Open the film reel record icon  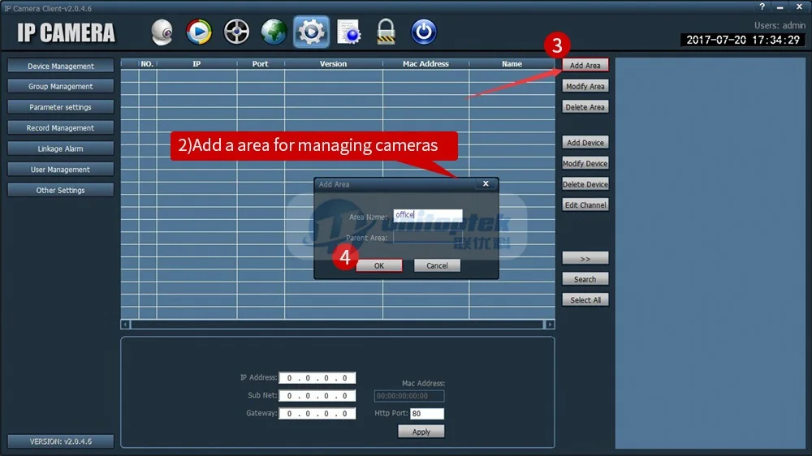[x=236, y=32]
